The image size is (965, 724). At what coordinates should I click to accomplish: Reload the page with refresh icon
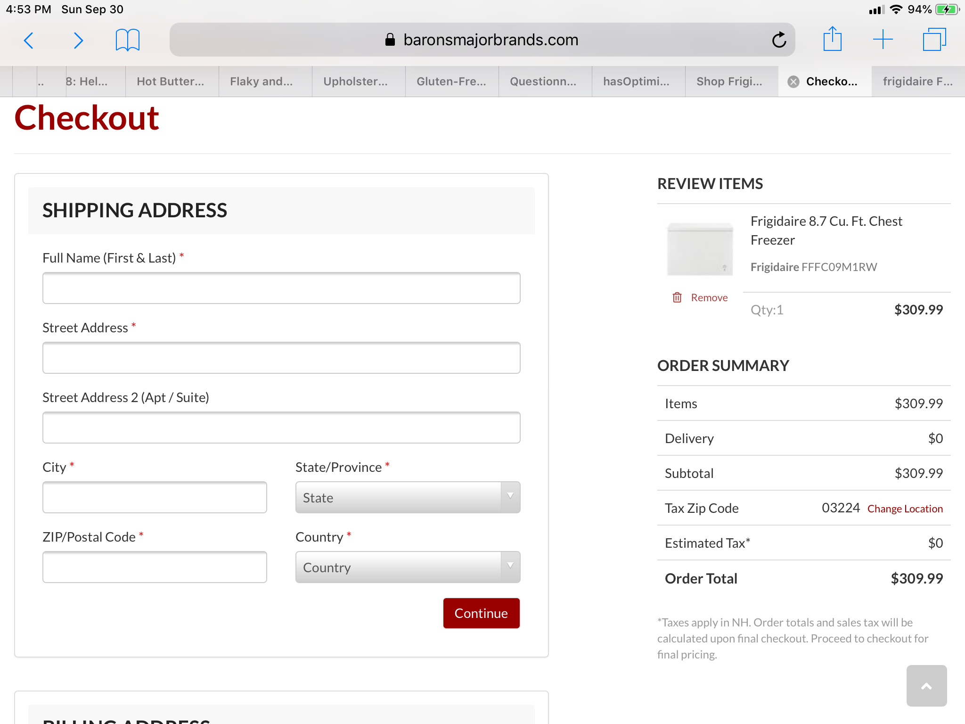pos(779,40)
